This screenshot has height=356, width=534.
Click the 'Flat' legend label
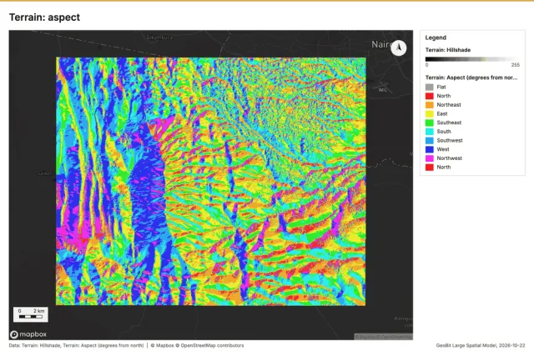(441, 88)
